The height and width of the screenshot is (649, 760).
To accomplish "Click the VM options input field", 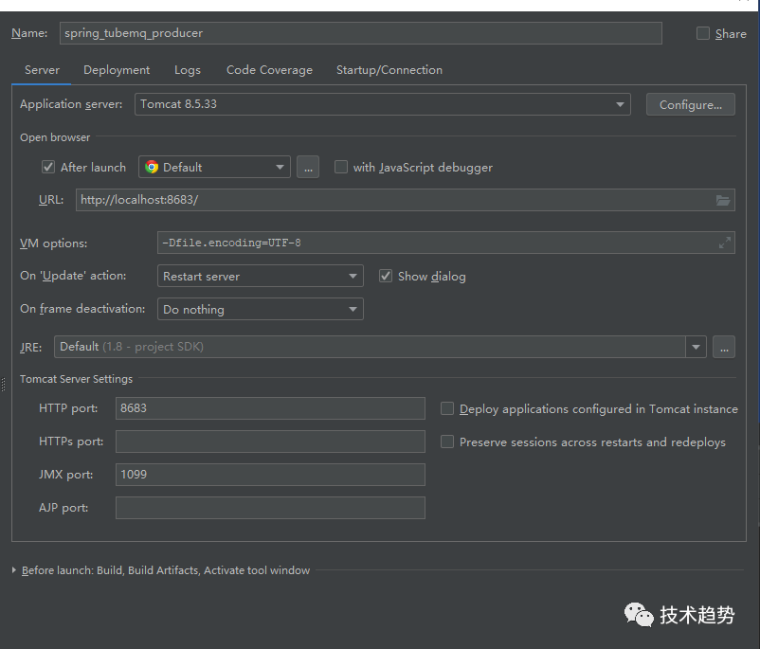I will click(446, 243).
